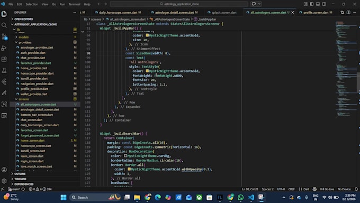Click the sync changes icon next to main
Viewport: 360px width, 203px height.
coord(23,189)
